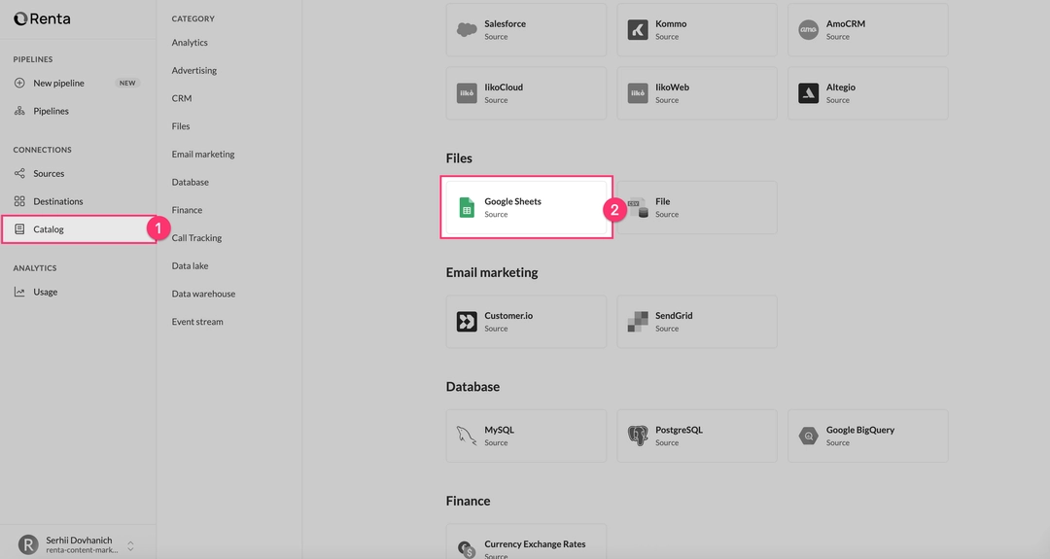Click the Google Sheets green icon
The height and width of the screenshot is (559, 1050).
point(467,207)
